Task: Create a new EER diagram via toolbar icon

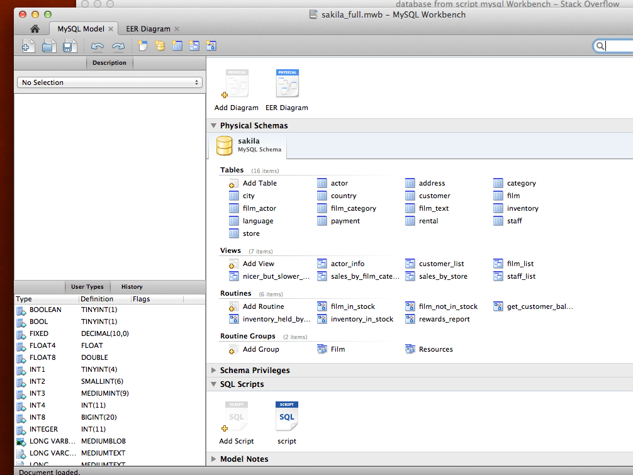Action: pos(142,45)
